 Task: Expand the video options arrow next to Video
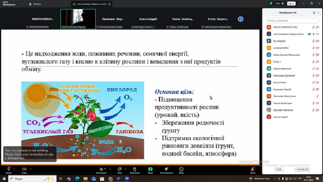31,169
